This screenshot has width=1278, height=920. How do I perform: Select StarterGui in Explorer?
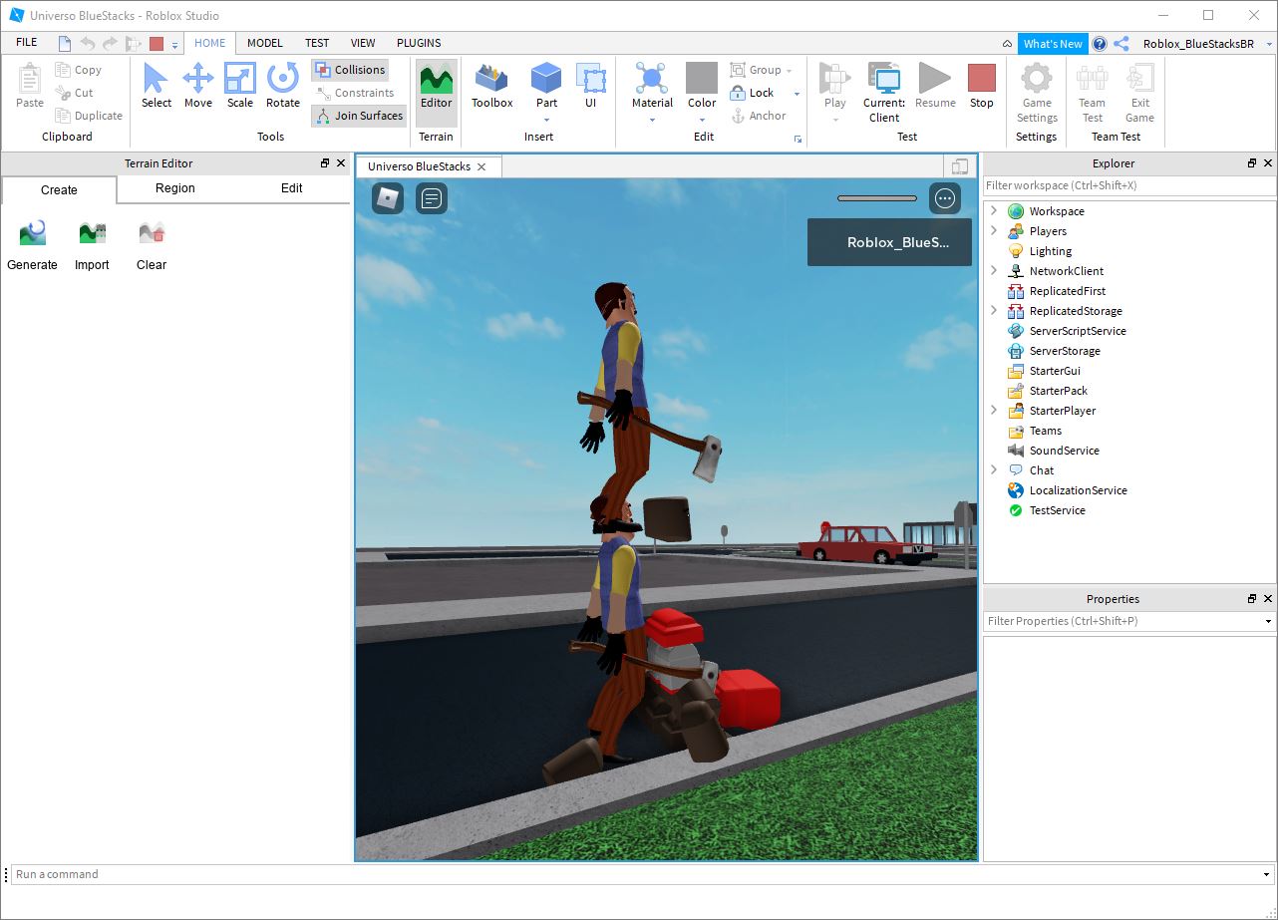1055,371
